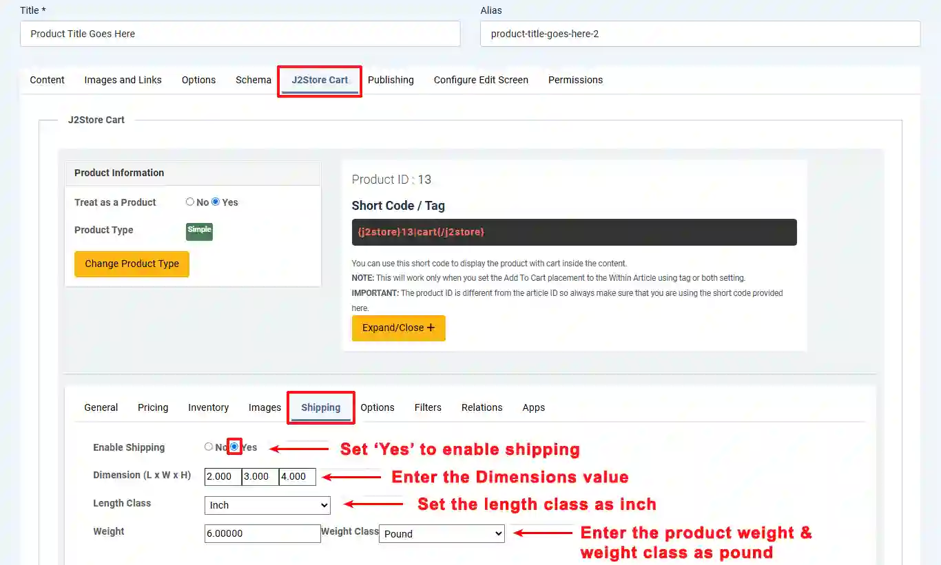This screenshot has height=565, width=941.
Task: Click the Alias input field
Action: click(701, 34)
